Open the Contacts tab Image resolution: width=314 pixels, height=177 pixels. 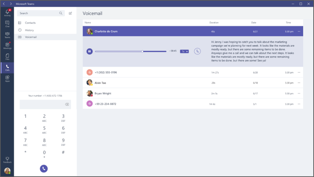tap(30, 23)
